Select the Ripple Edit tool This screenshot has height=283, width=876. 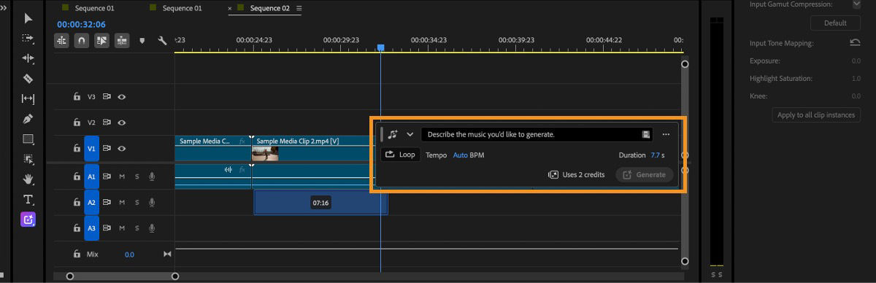pyautogui.click(x=28, y=58)
